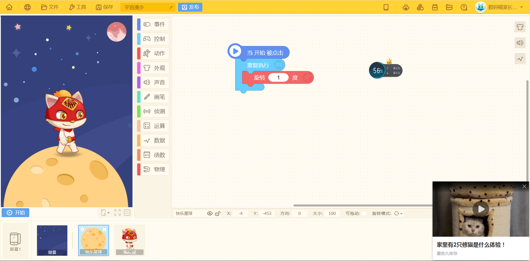
Task: Select the 侦测 (Sensing) block category
Action: click(x=153, y=111)
